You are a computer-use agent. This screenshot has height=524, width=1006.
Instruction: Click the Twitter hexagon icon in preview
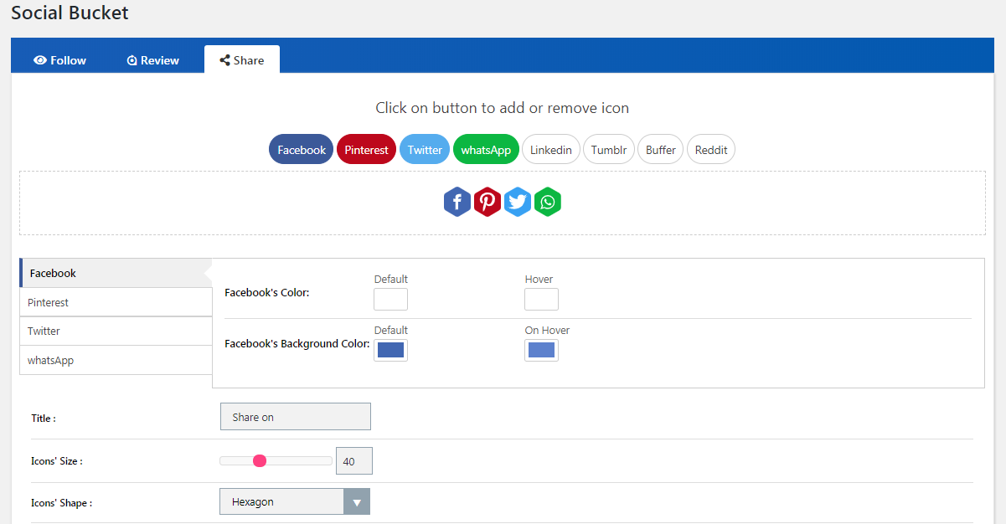[518, 202]
